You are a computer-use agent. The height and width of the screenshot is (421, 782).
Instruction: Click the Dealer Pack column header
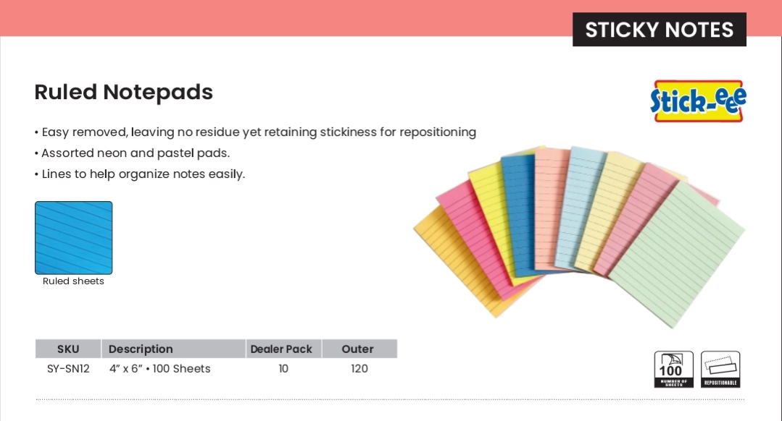click(281, 349)
